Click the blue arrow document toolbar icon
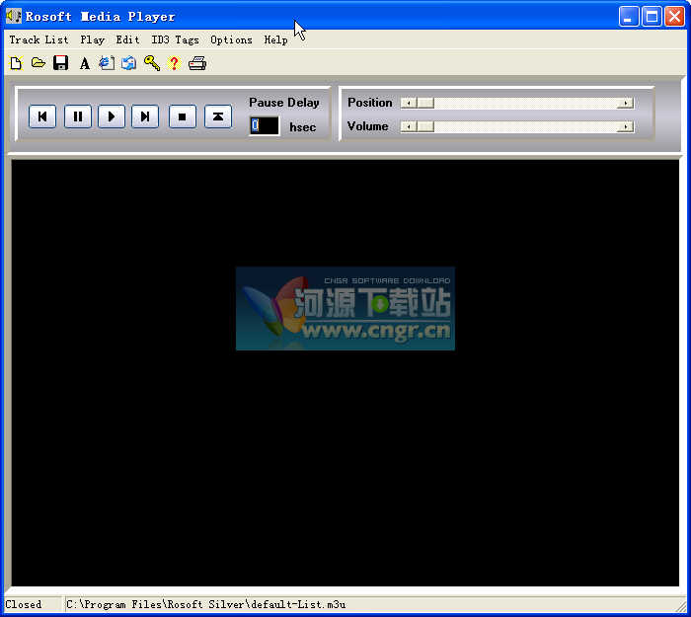Image resolution: width=691 pixels, height=617 pixels. [107, 63]
